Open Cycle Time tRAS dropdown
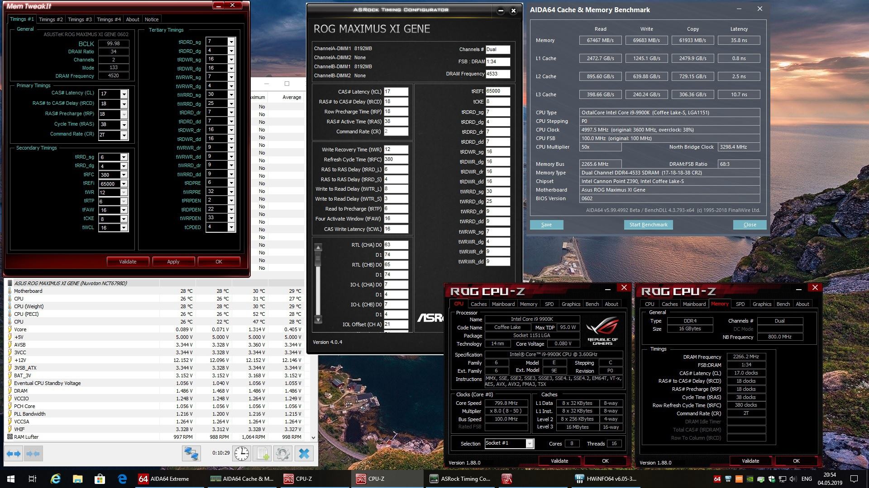Image resolution: width=869 pixels, height=488 pixels. click(124, 124)
